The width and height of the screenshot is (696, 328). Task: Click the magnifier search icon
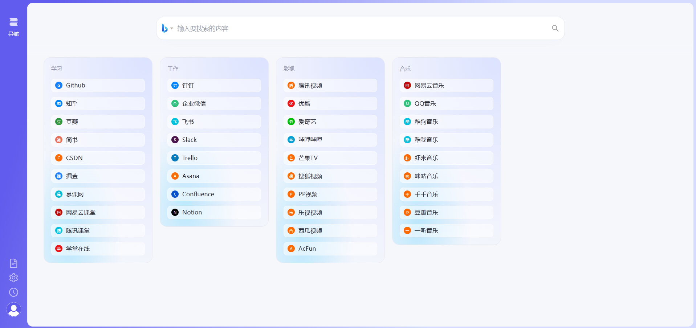555,28
